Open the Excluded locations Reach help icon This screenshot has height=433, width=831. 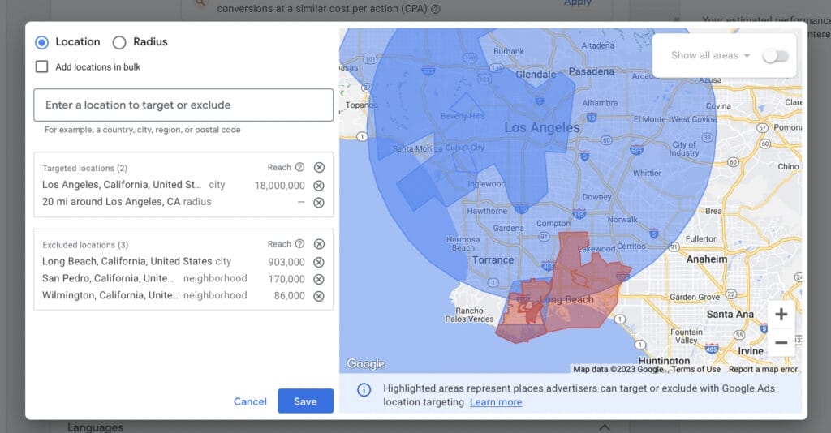coord(300,244)
